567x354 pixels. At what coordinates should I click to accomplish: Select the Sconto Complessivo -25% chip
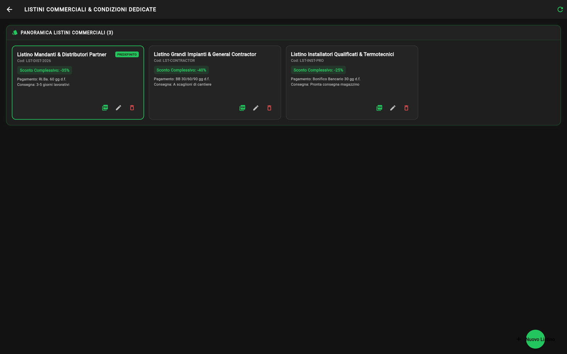318,70
